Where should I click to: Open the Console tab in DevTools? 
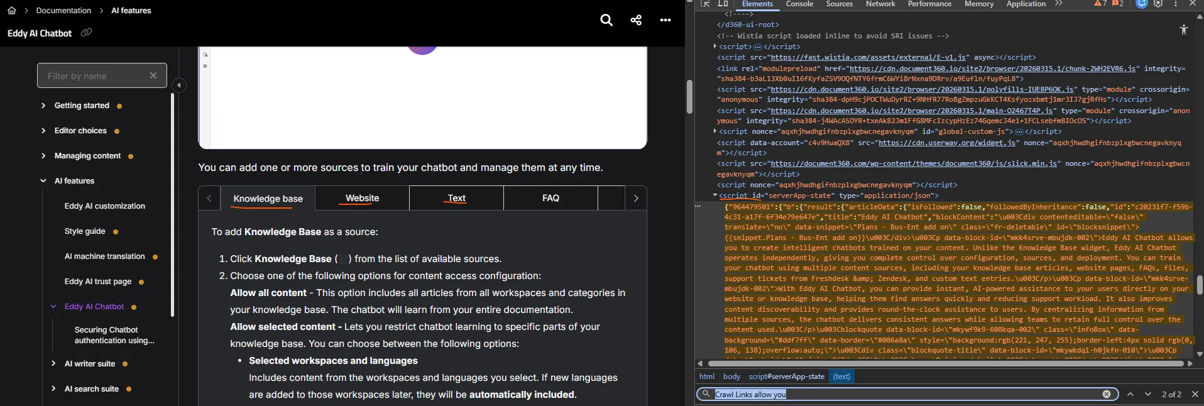click(x=799, y=4)
